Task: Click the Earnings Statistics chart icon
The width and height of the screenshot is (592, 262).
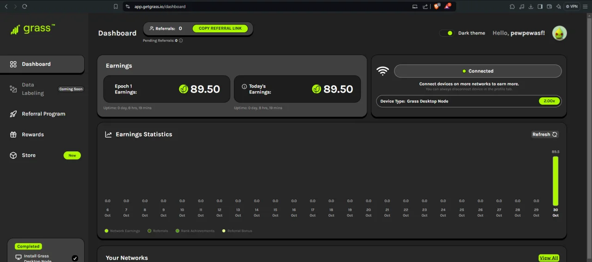Action: tap(108, 134)
